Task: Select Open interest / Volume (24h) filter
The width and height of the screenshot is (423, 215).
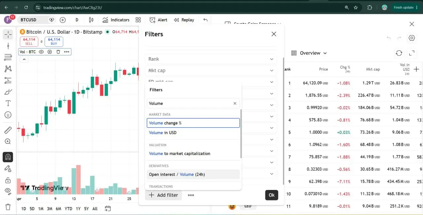Action: pos(193,174)
